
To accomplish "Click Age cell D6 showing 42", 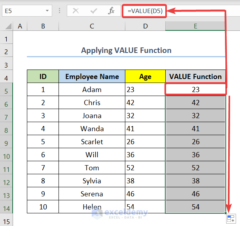I will pos(145,102).
